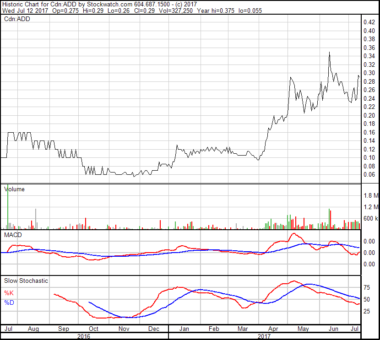
Task: Click the 'Jan' month label on time axis
Action: click(184, 329)
